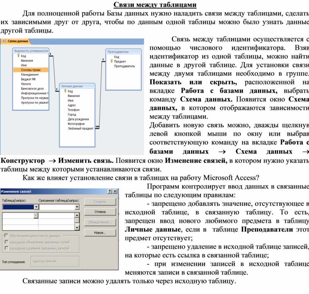Viewport: 309px width, 294px height.
Task: Select the Любимый предмет field
Action: [80, 128]
